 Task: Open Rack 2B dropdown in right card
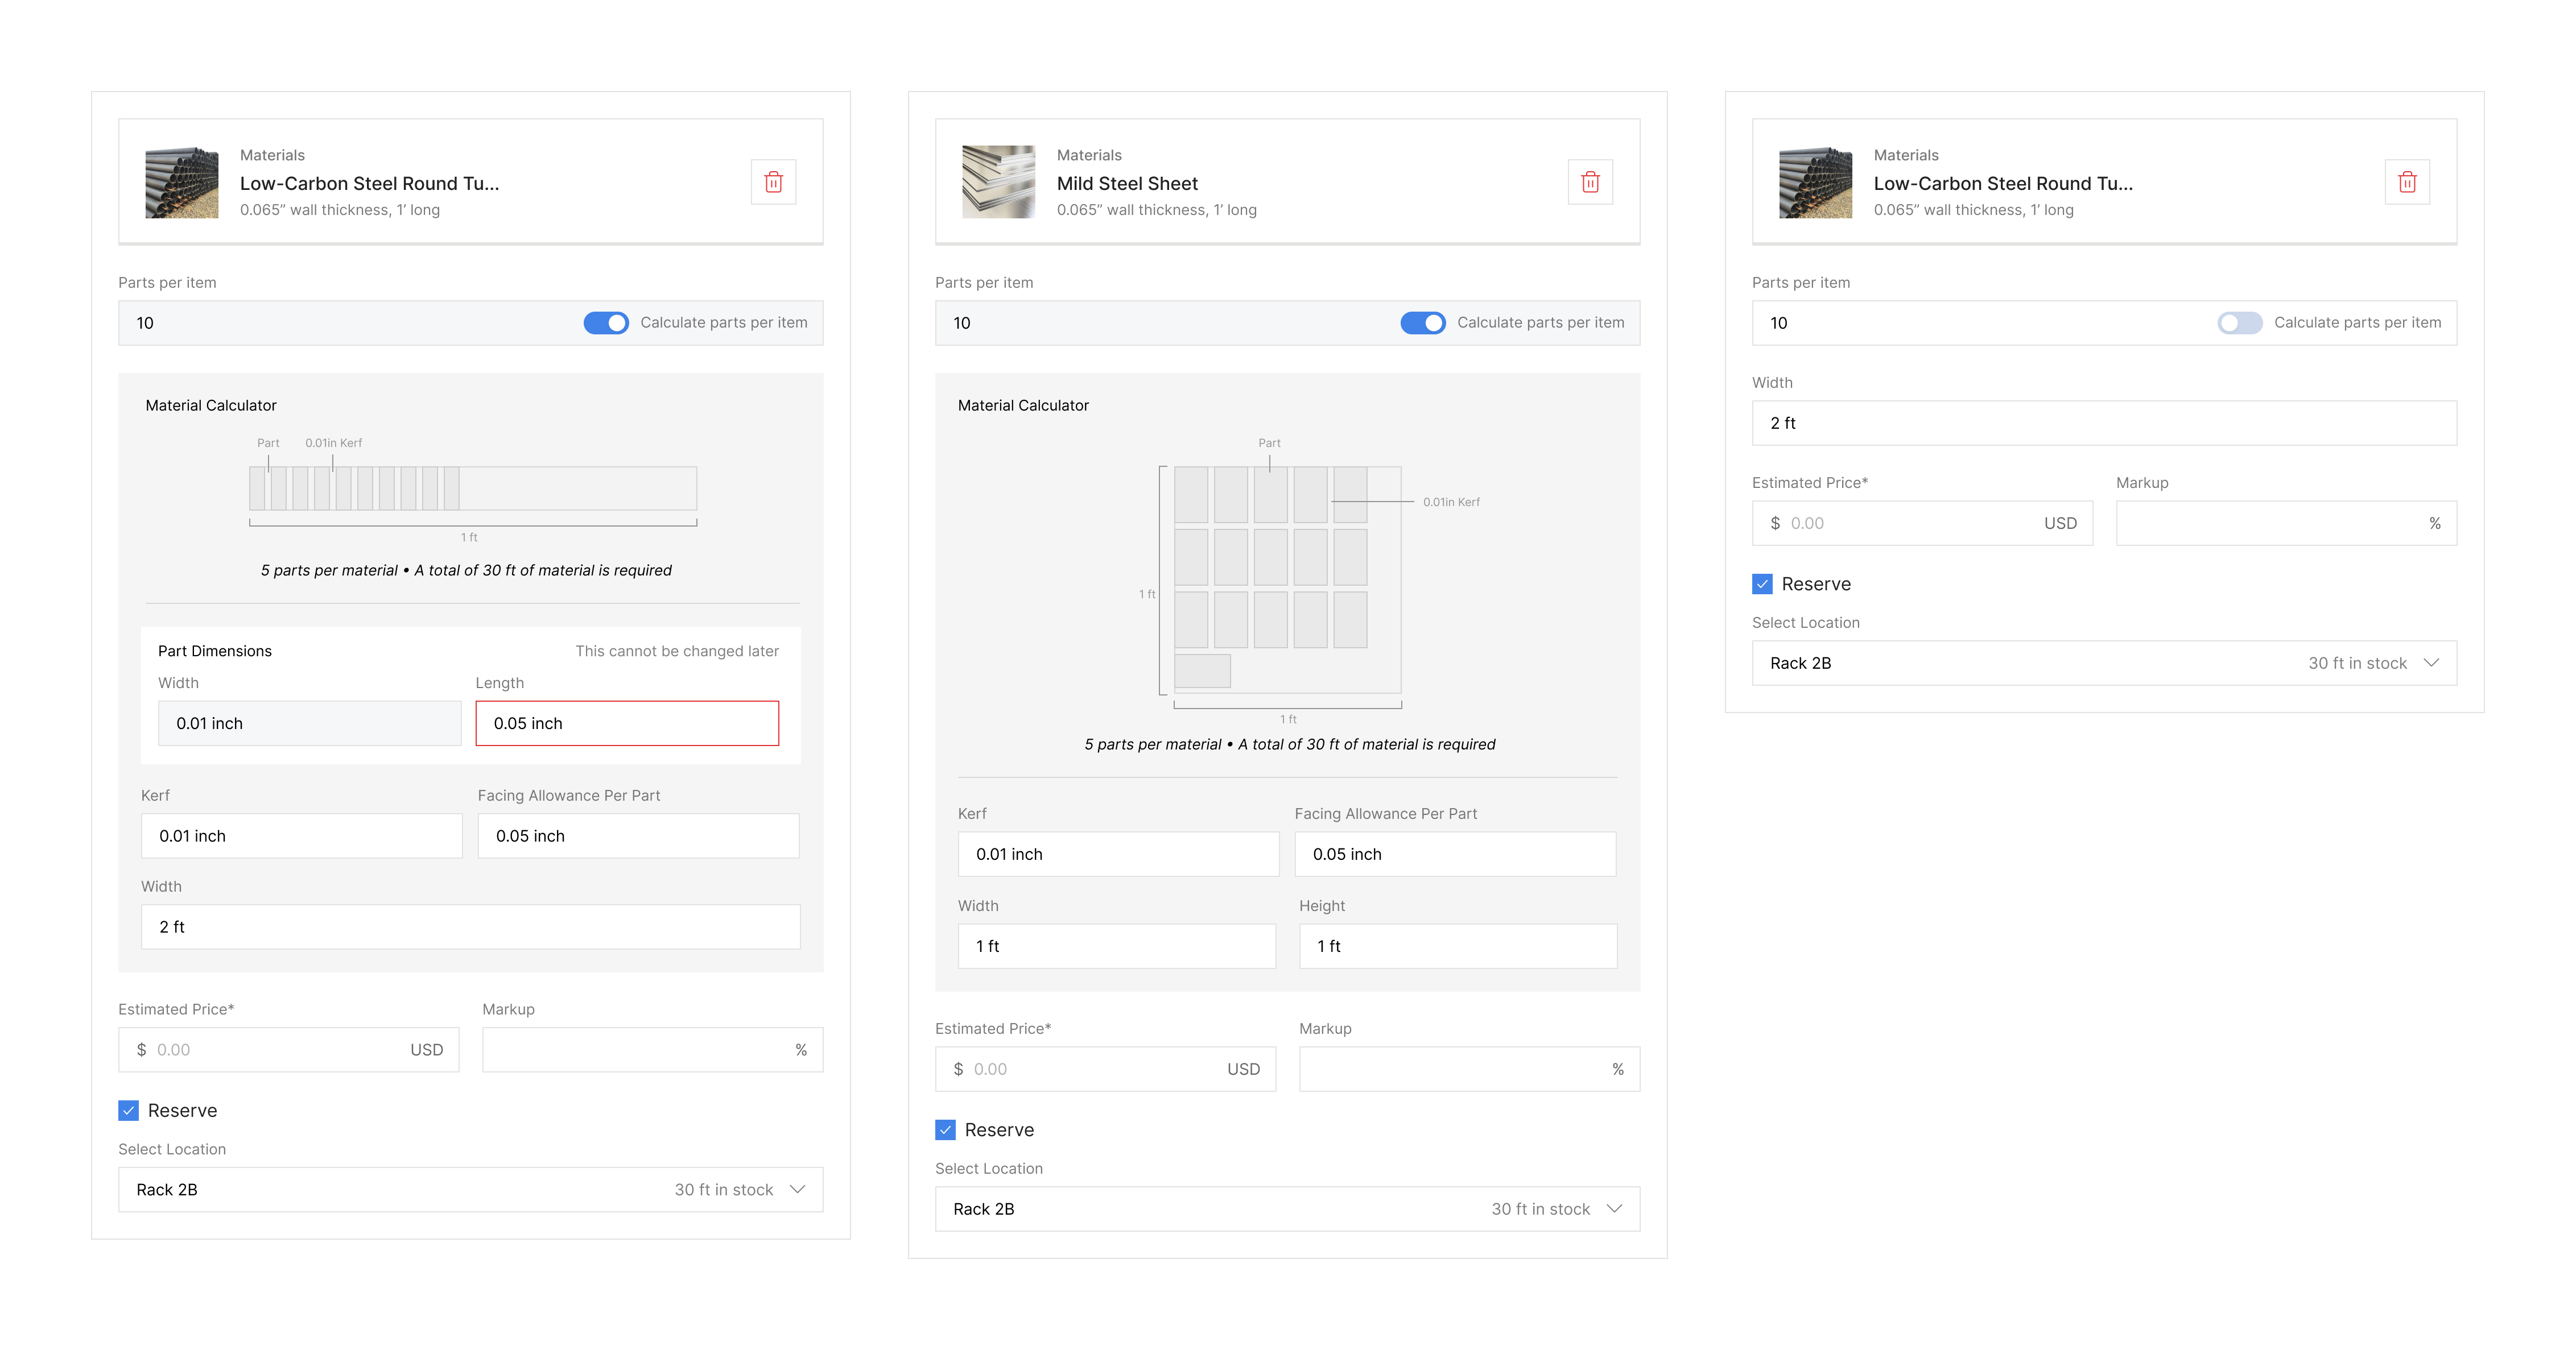coord(2103,662)
